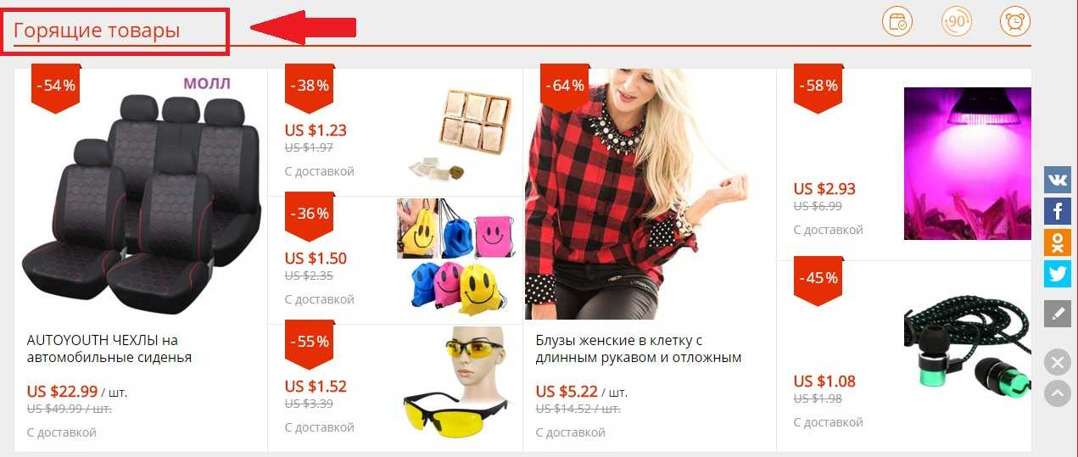The width and height of the screenshot is (1078, 457).
Task: Click the US $1.23 price offer
Action: tap(316, 131)
